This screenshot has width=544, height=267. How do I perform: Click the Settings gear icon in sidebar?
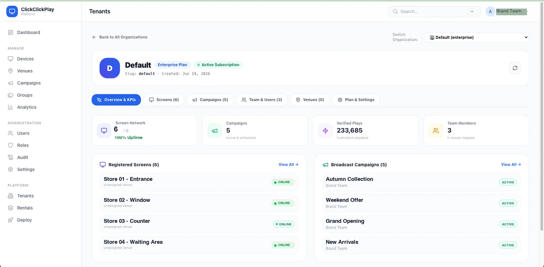(x=11, y=170)
